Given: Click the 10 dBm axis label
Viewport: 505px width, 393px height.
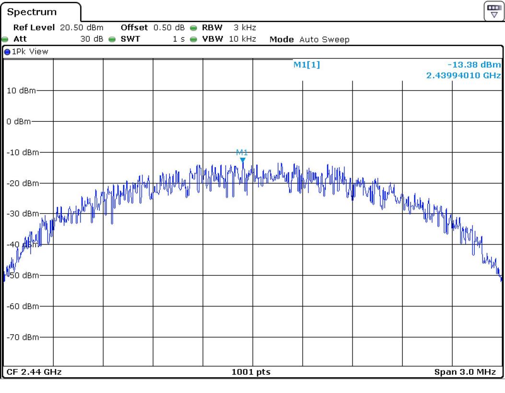Looking at the screenshot, I should [21, 91].
